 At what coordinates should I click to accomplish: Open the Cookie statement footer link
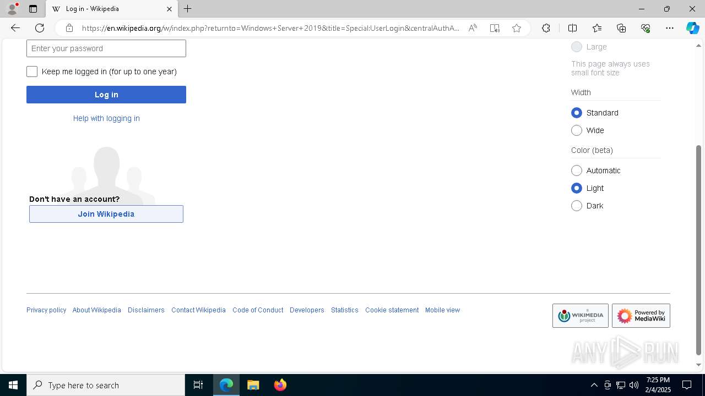coord(392,310)
